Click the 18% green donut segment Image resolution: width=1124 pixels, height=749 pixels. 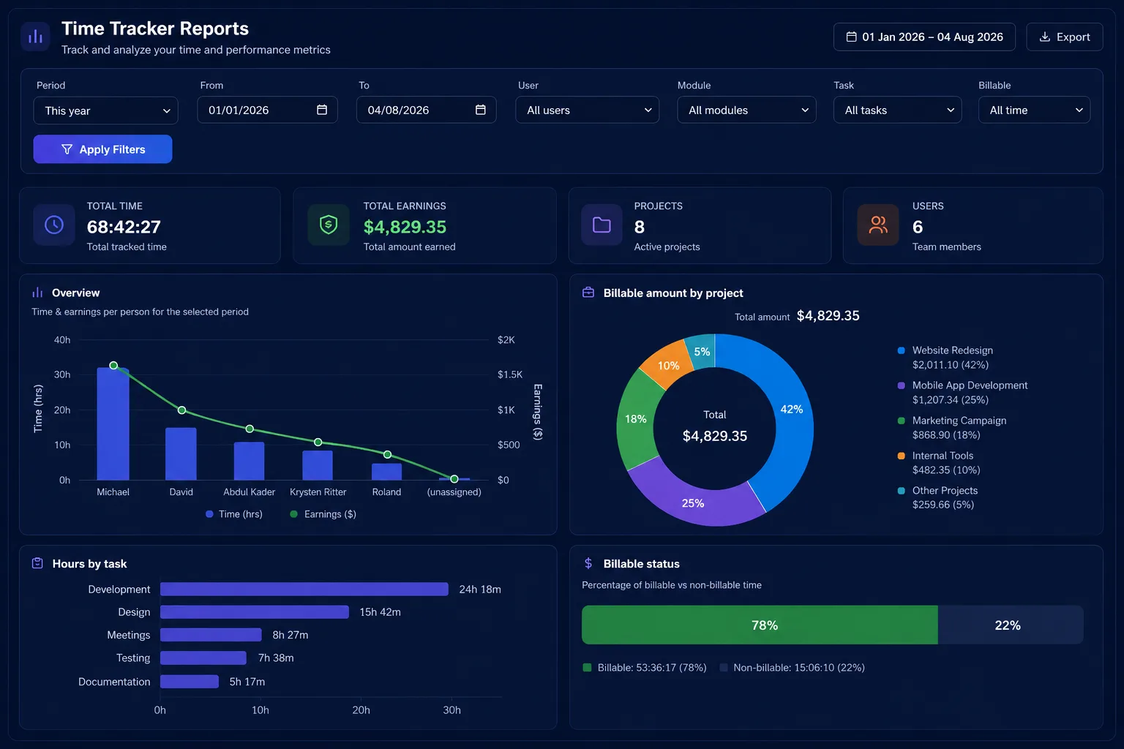coord(635,419)
